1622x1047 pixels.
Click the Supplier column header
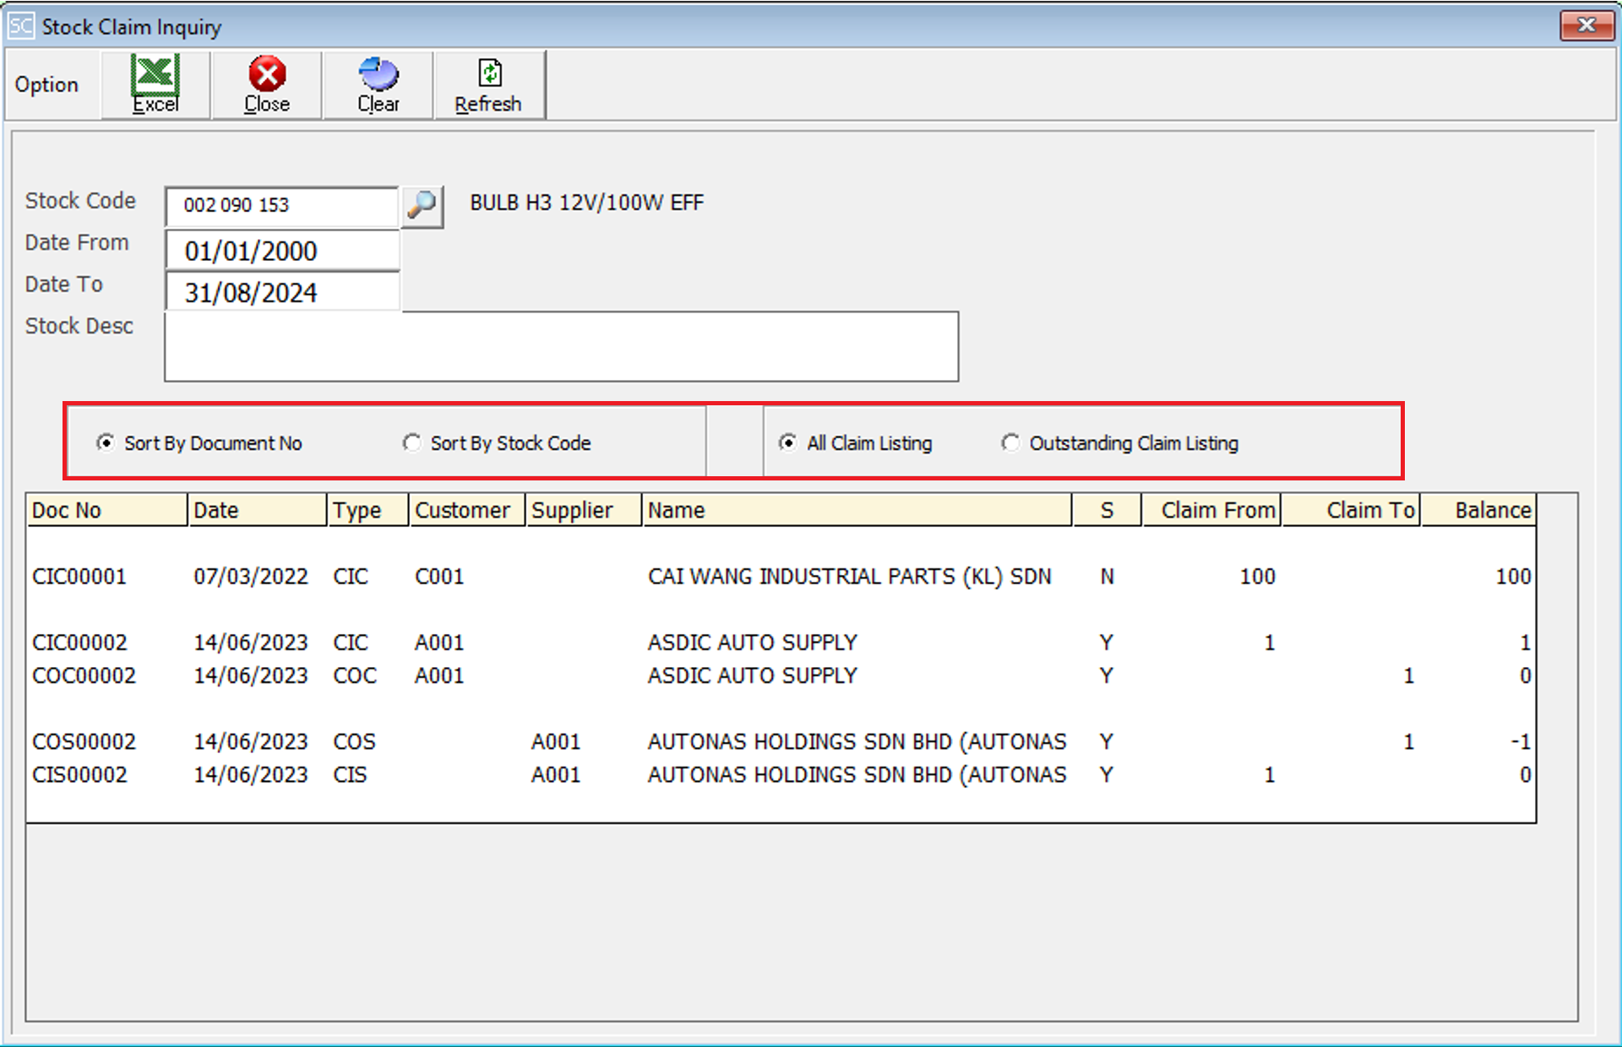[x=584, y=510]
